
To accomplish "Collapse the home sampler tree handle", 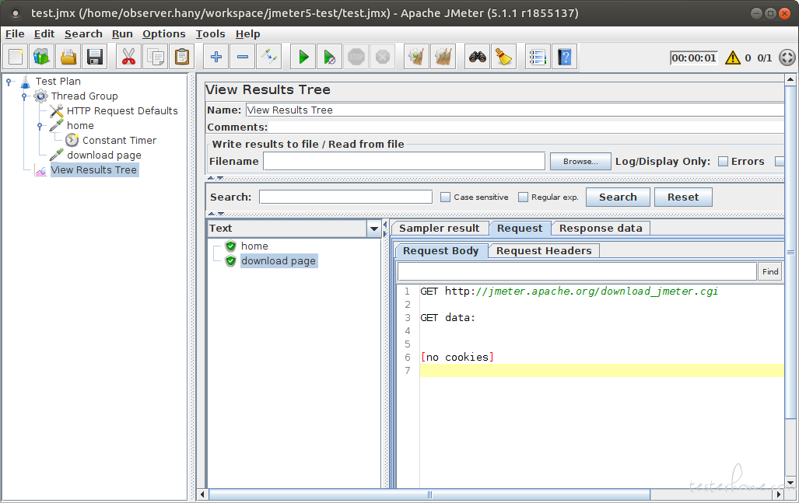I will click(40, 126).
